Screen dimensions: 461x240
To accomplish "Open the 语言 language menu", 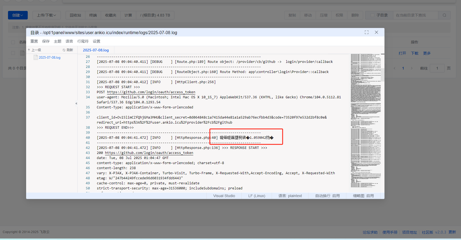I will pyautogui.click(x=69, y=41).
